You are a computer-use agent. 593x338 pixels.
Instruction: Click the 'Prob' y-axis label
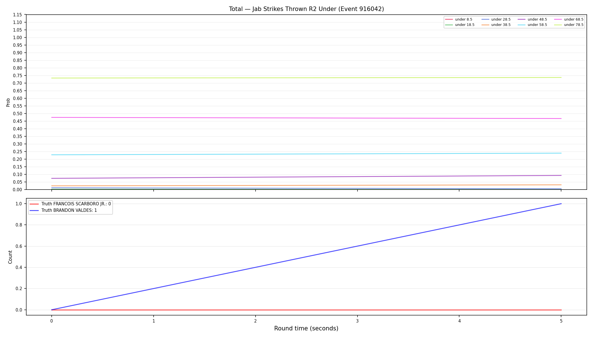[8, 102]
